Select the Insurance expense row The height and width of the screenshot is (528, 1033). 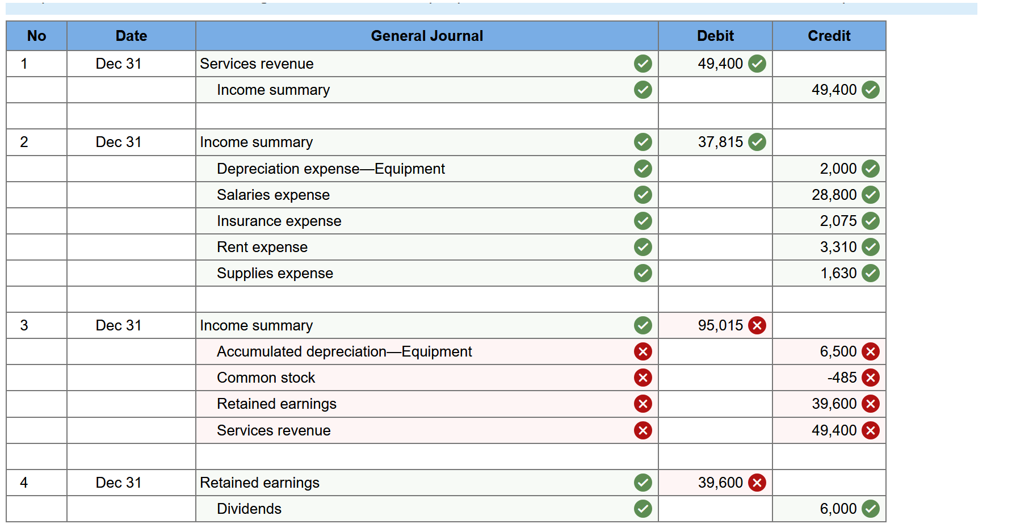click(279, 221)
